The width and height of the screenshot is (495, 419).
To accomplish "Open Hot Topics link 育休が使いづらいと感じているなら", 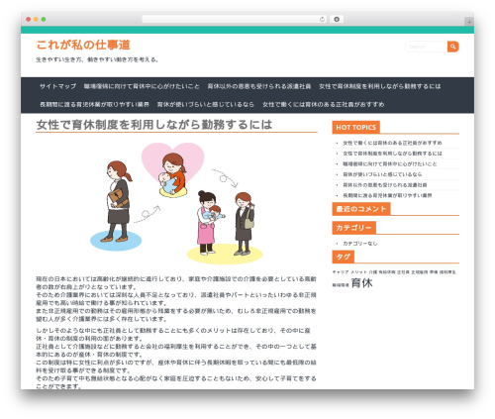I will coord(382,174).
